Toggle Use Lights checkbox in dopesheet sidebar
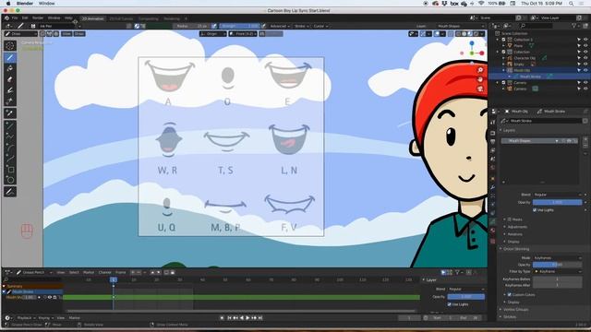The width and height of the screenshot is (591, 332). (450, 304)
